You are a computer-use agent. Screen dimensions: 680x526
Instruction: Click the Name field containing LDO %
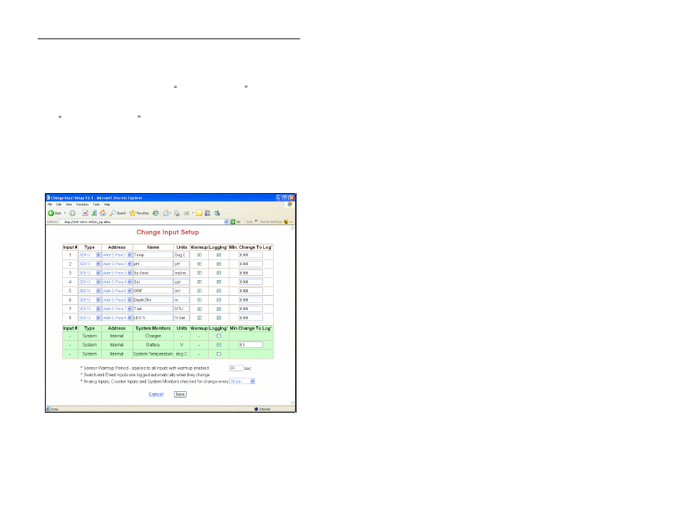153,318
